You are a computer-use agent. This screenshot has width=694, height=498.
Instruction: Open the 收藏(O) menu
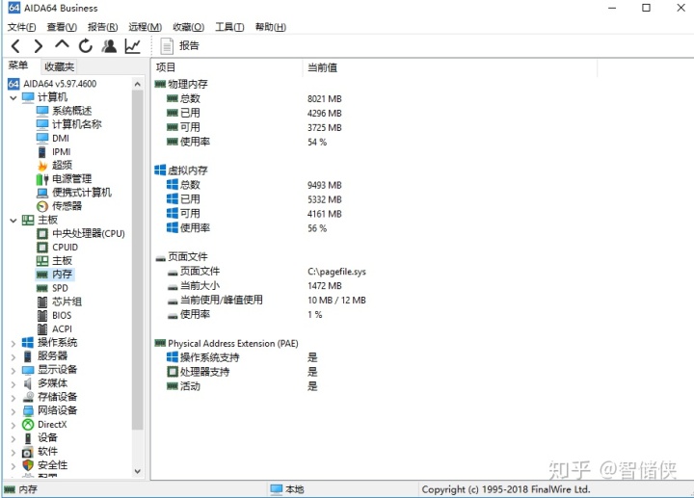189,27
